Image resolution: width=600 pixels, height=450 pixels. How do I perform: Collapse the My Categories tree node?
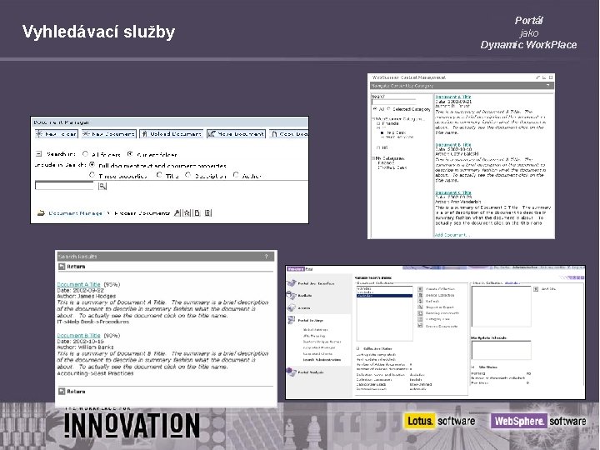pos(373,158)
